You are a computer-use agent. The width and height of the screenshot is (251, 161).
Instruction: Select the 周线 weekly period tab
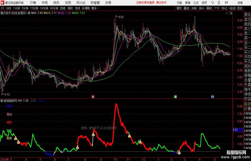pyautogui.click(x=70, y=8)
